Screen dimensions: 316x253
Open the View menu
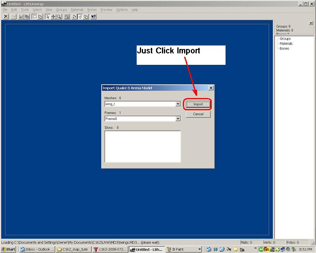coord(49,9)
